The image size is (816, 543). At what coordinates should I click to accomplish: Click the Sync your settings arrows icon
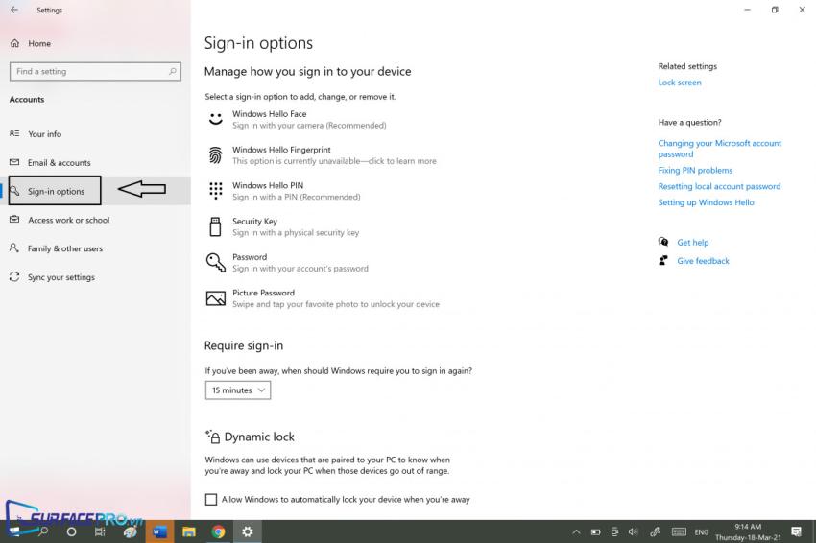[x=14, y=276]
